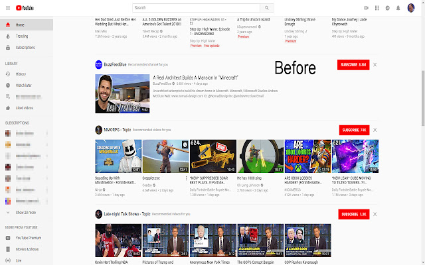Open the hamburger guide menu icon
The image size is (425, 265).
pos(7,8)
